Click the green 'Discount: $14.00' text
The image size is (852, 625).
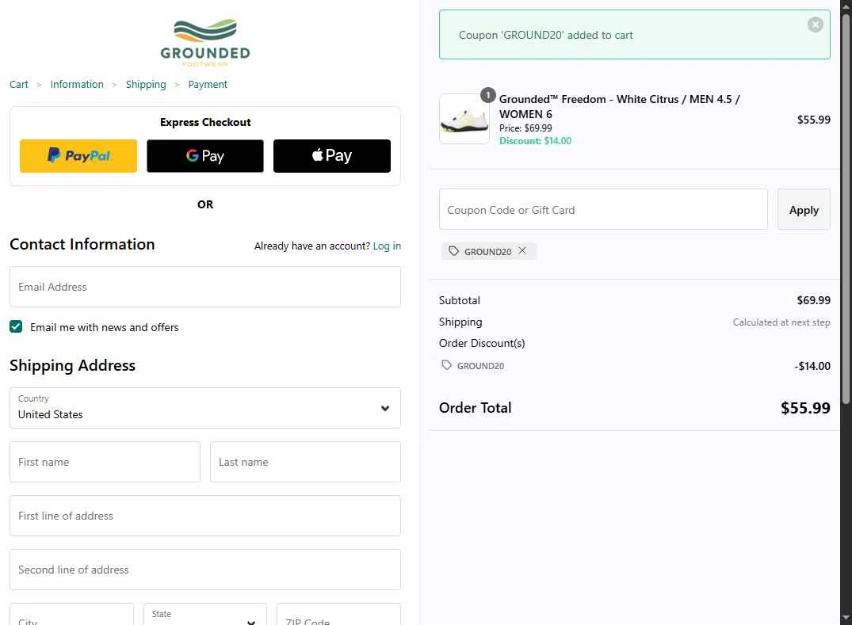click(535, 141)
